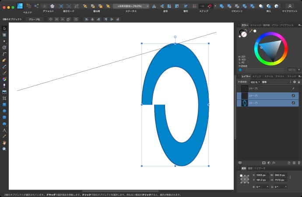Pick the Hand view tool

4,143
